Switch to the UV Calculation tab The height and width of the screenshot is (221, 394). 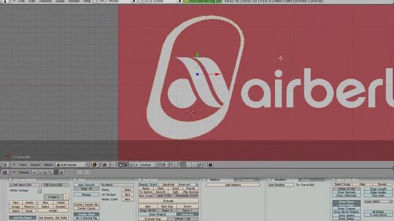pos(247,180)
